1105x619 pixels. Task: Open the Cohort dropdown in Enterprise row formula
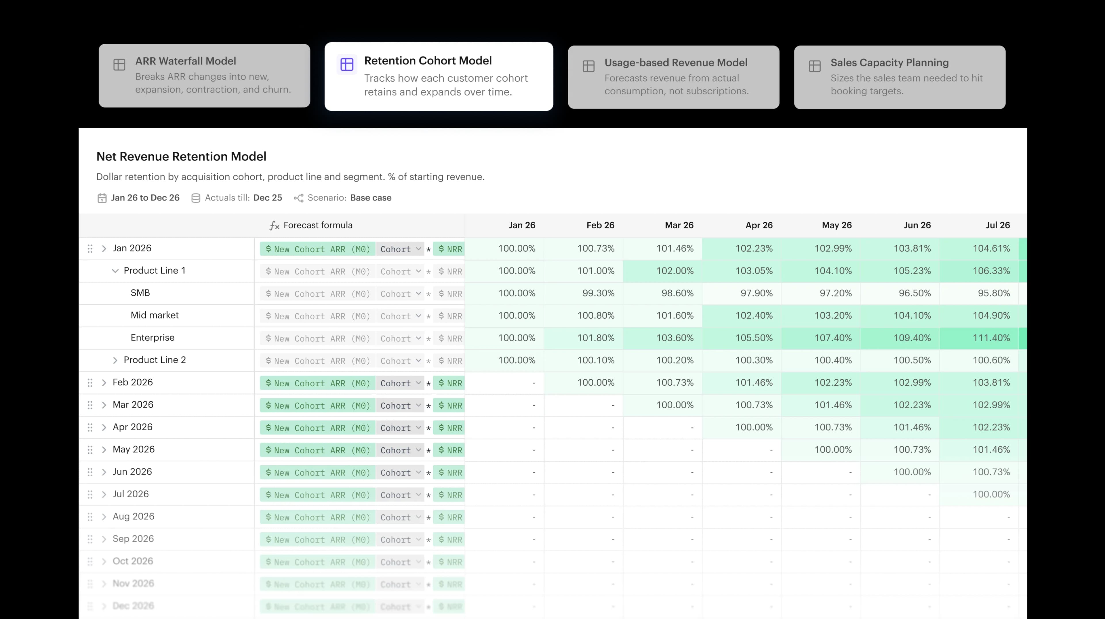tap(400, 339)
